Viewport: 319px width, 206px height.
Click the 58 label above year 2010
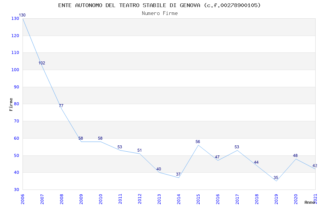(100, 138)
